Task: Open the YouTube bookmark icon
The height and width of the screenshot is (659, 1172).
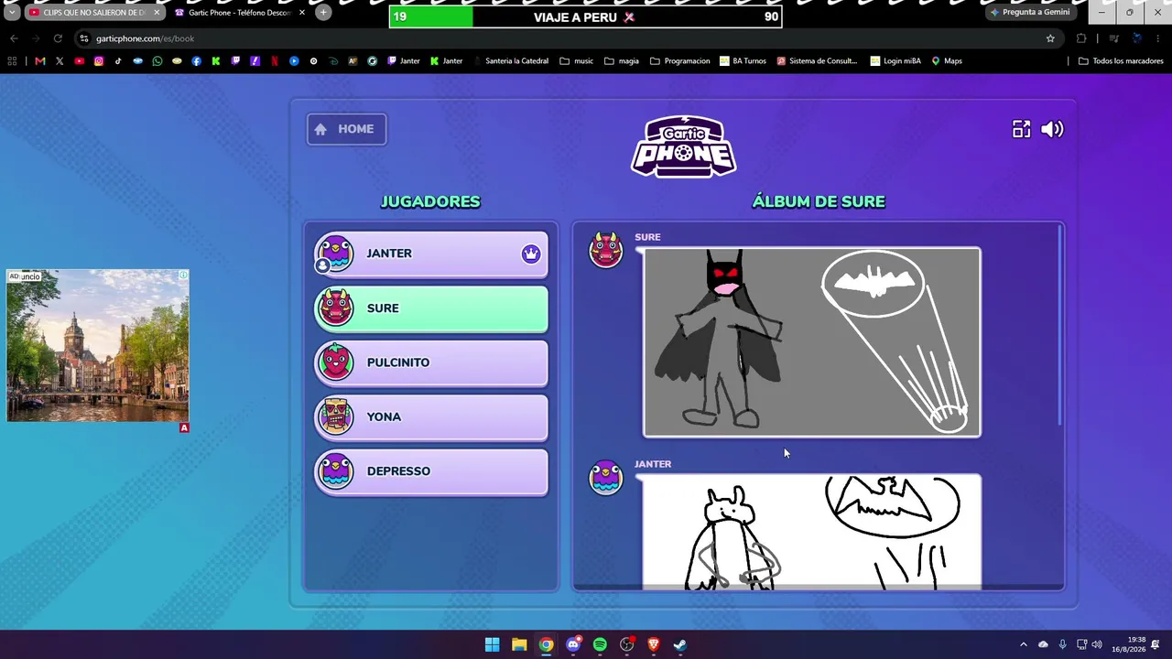Action: click(x=79, y=61)
